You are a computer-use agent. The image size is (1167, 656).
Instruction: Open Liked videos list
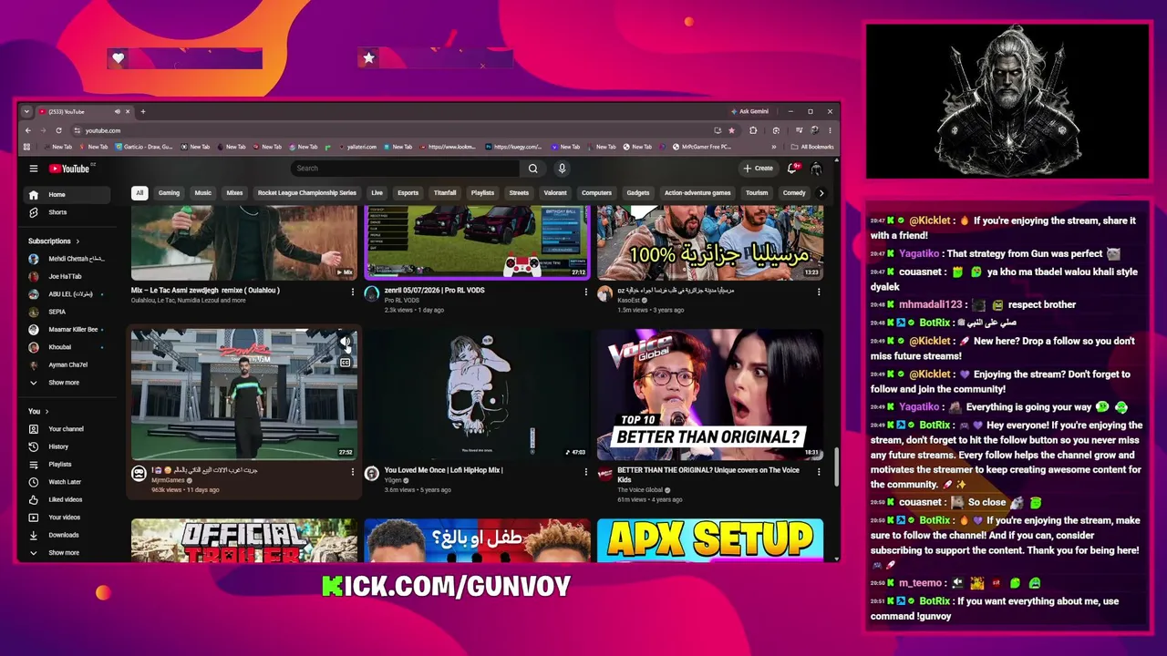67,499
